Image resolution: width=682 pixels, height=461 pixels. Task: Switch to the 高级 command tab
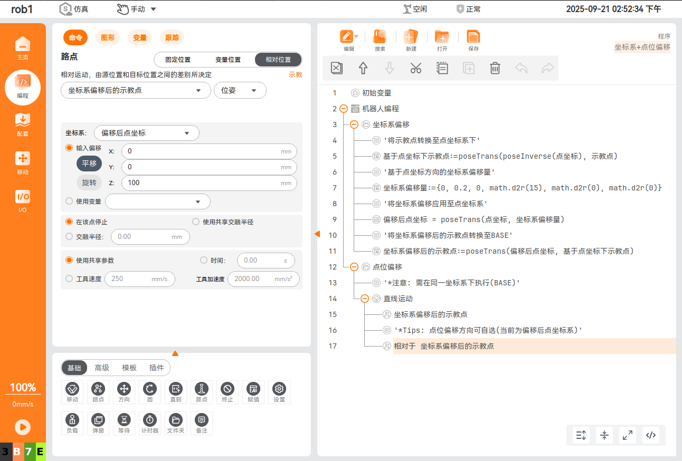click(x=102, y=368)
